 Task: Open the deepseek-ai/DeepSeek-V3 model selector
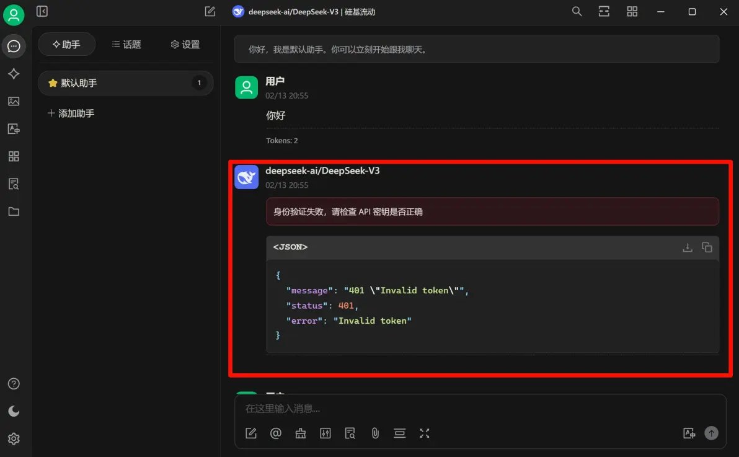[x=304, y=12]
